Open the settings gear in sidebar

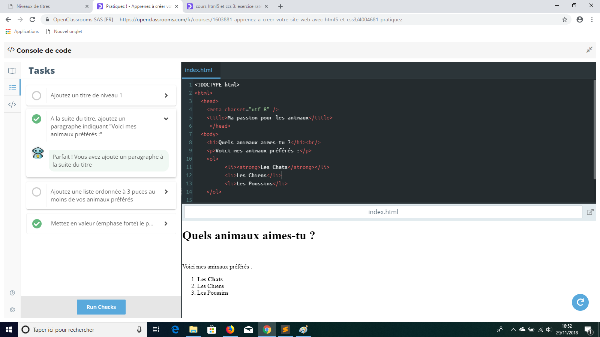coord(12,310)
